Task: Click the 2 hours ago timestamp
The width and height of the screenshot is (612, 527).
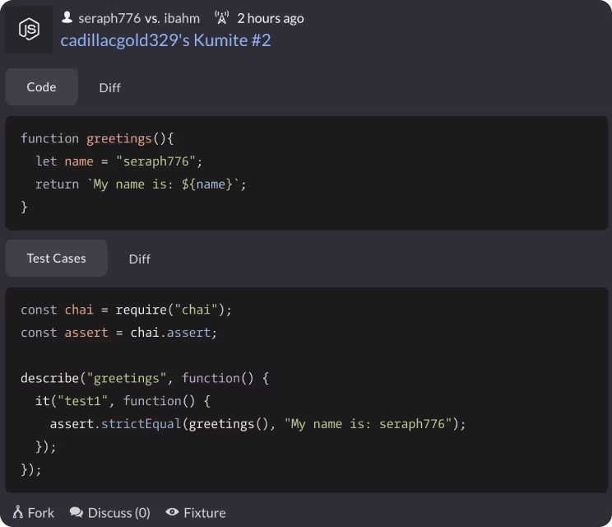Action: click(270, 18)
